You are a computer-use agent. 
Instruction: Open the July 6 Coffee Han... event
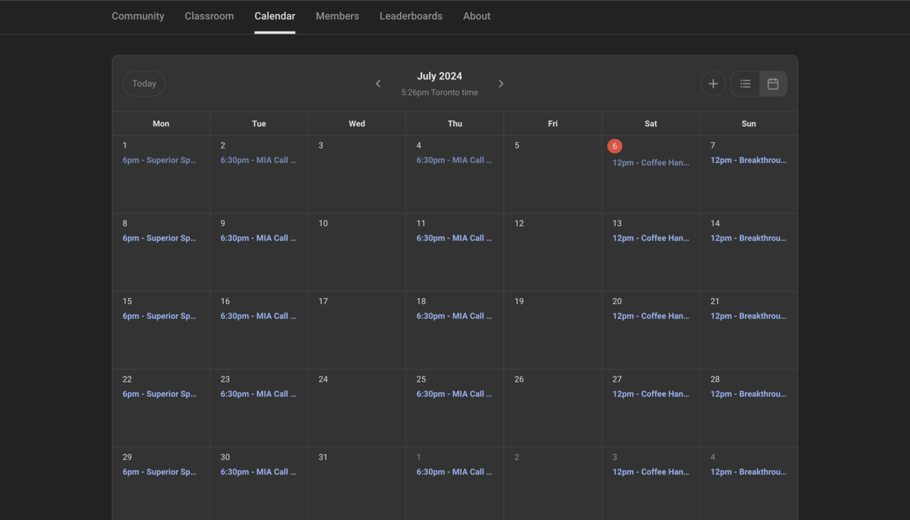pos(651,163)
